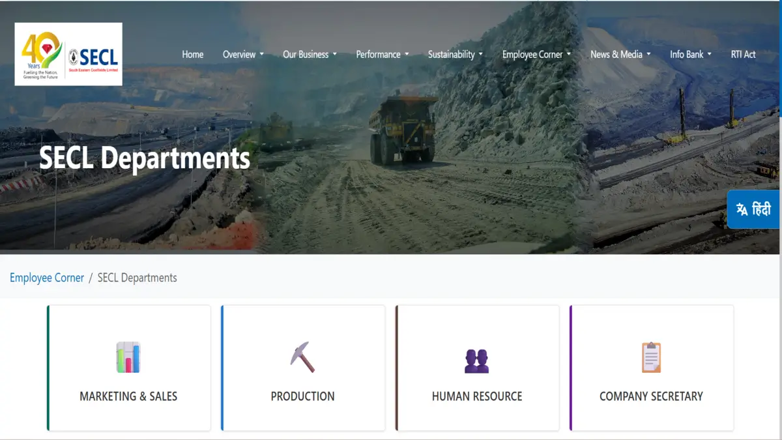
Task: Switch site language to Hindi
Action: (x=753, y=209)
